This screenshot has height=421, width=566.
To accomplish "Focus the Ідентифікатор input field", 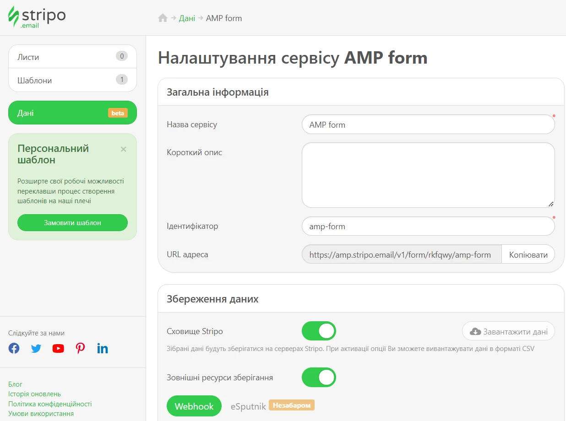I will (428, 226).
